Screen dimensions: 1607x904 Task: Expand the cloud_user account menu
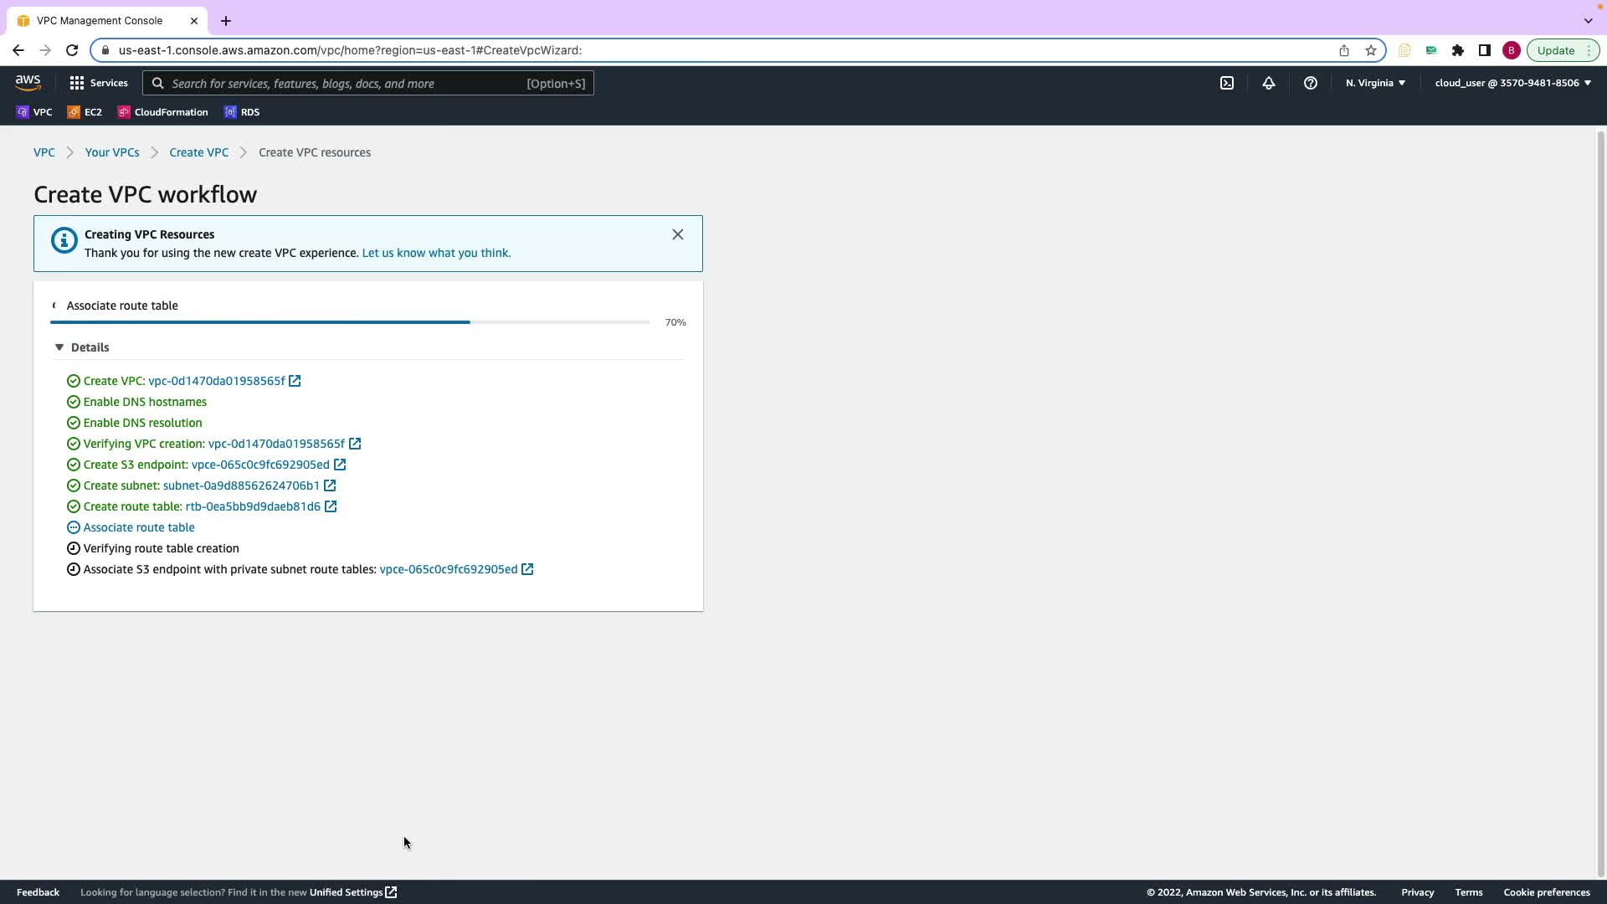point(1512,83)
